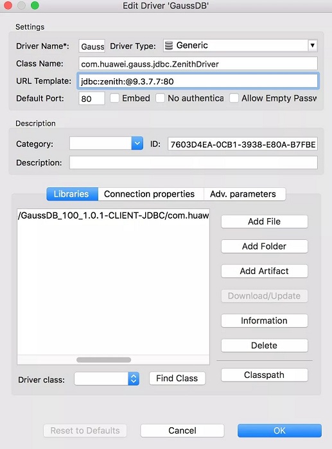The image size is (332, 449).
Task: Confirm changes with the OK button
Action: pyautogui.click(x=279, y=430)
